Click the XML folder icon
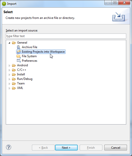The height and width of the screenshot is (156, 132). pyautogui.click(x=14, y=88)
